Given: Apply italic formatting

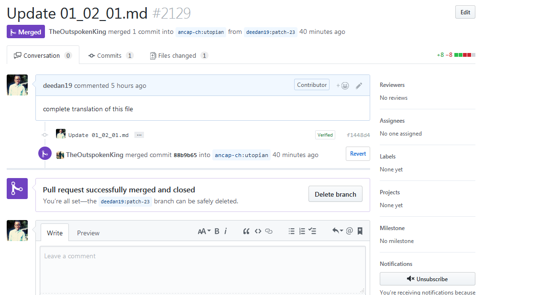Looking at the screenshot, I should [226, 231].
